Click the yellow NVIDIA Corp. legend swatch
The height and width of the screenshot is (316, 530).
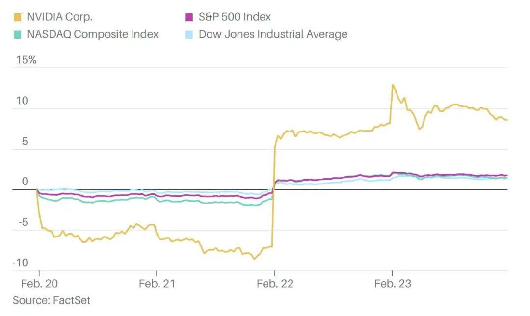[17, 17]
